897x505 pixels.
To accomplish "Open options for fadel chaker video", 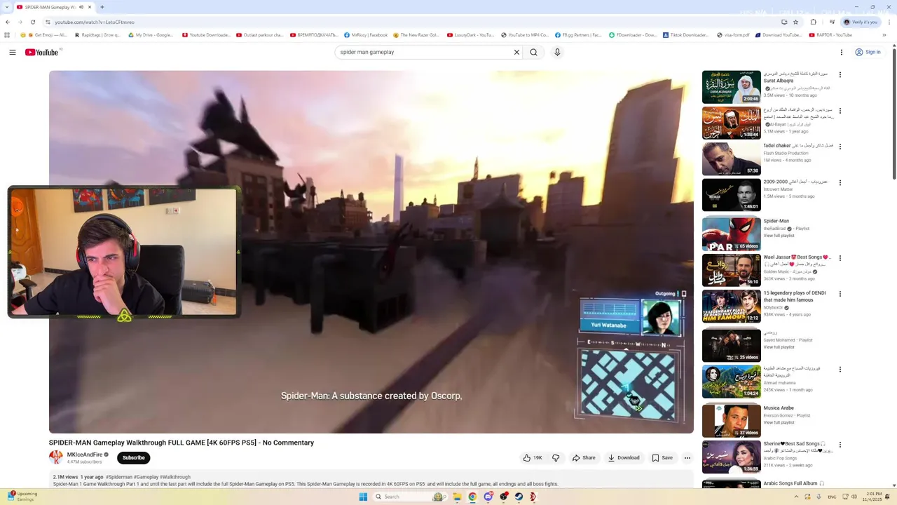I will click(840, 147).
